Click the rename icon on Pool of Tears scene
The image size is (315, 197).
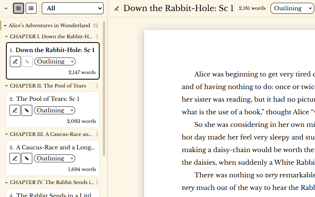tap(15, 110)
